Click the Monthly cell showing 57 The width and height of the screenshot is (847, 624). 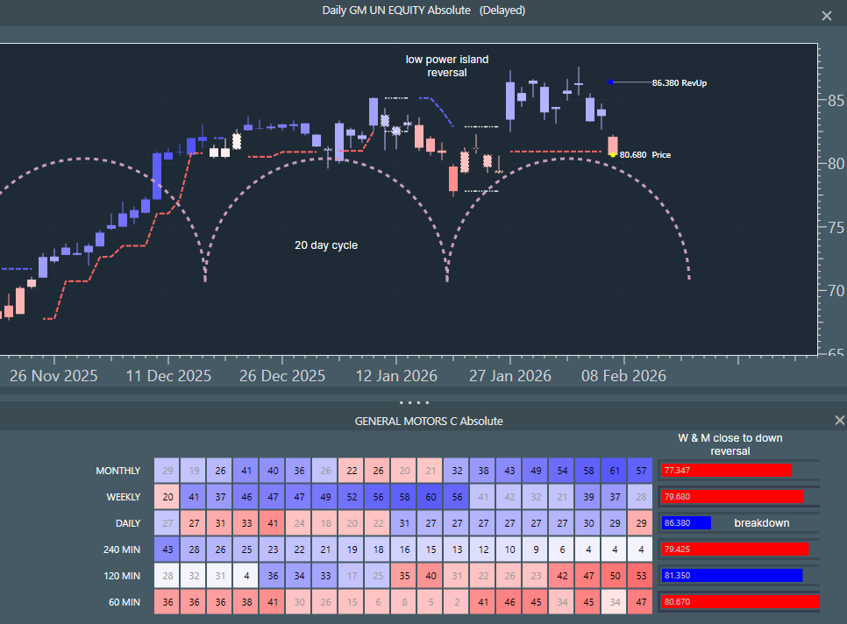[x=641, y=471]
